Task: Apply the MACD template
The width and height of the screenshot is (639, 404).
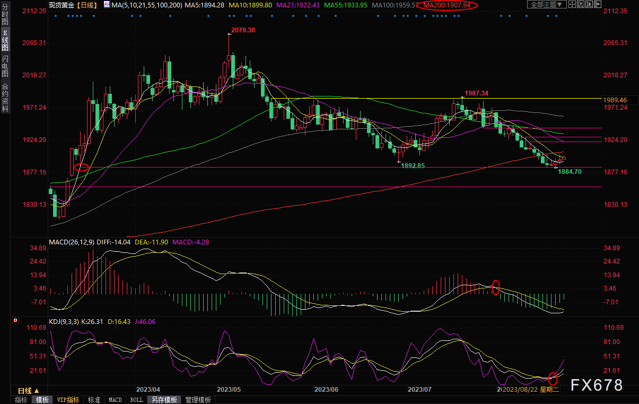Action: [x=115, y=400]
